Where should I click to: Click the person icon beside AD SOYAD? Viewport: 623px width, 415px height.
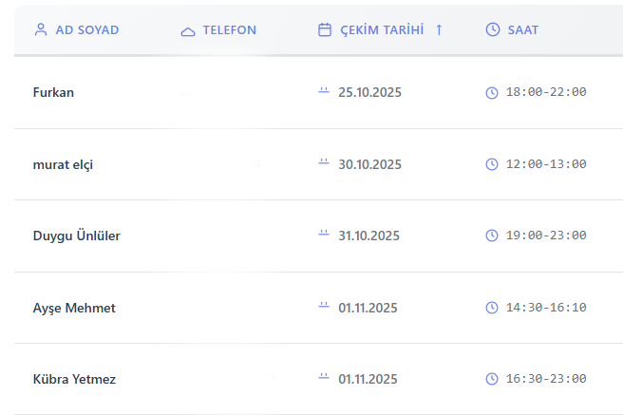tap(40, 29)
